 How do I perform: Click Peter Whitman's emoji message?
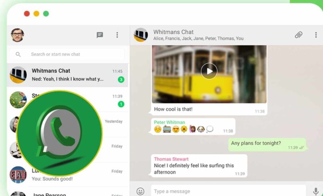(x=193, y=127)
